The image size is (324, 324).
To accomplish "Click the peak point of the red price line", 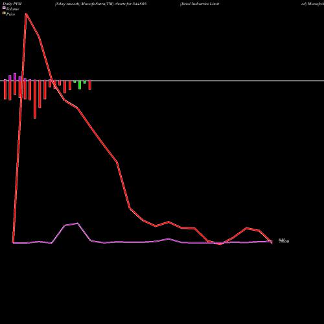I will click(26, 14).
